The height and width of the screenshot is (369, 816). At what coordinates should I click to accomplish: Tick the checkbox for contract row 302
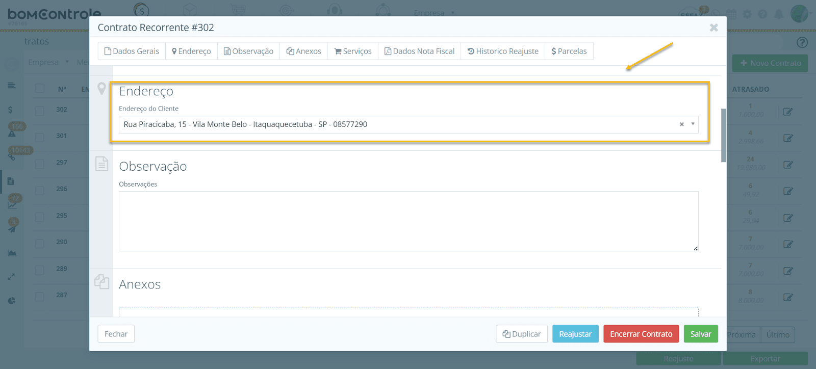point(40,110)
